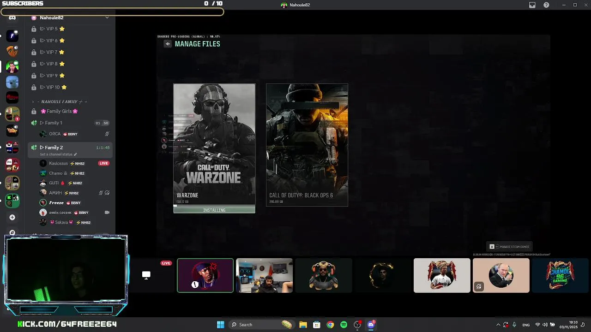Select the Chamo 96 Gaming participant tile
The height and width of the screenshot is (332, 591).
(561, 275)
